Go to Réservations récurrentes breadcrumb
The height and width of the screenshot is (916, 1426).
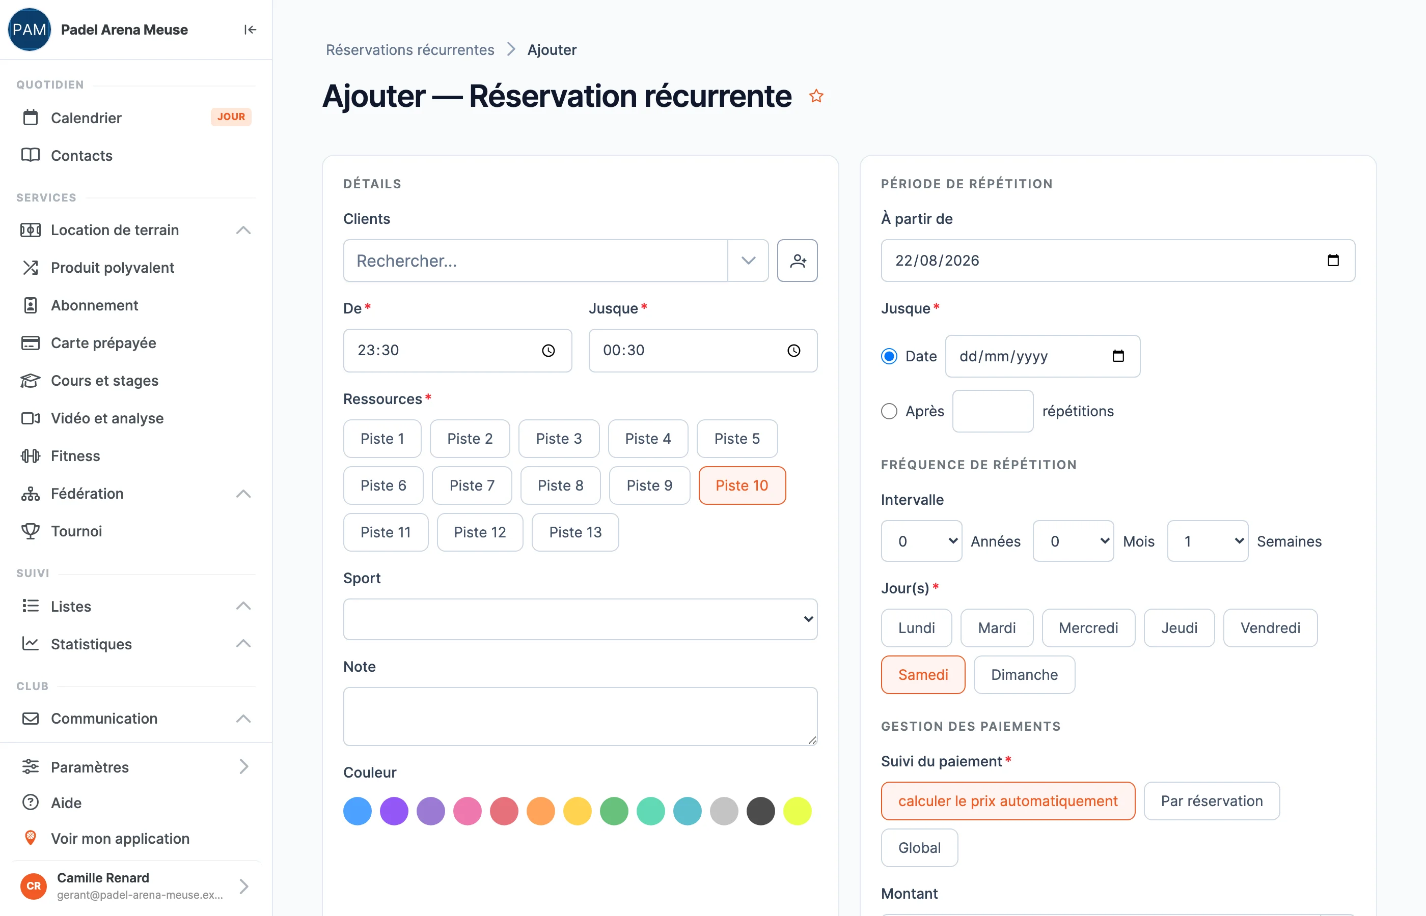point(409,50)
